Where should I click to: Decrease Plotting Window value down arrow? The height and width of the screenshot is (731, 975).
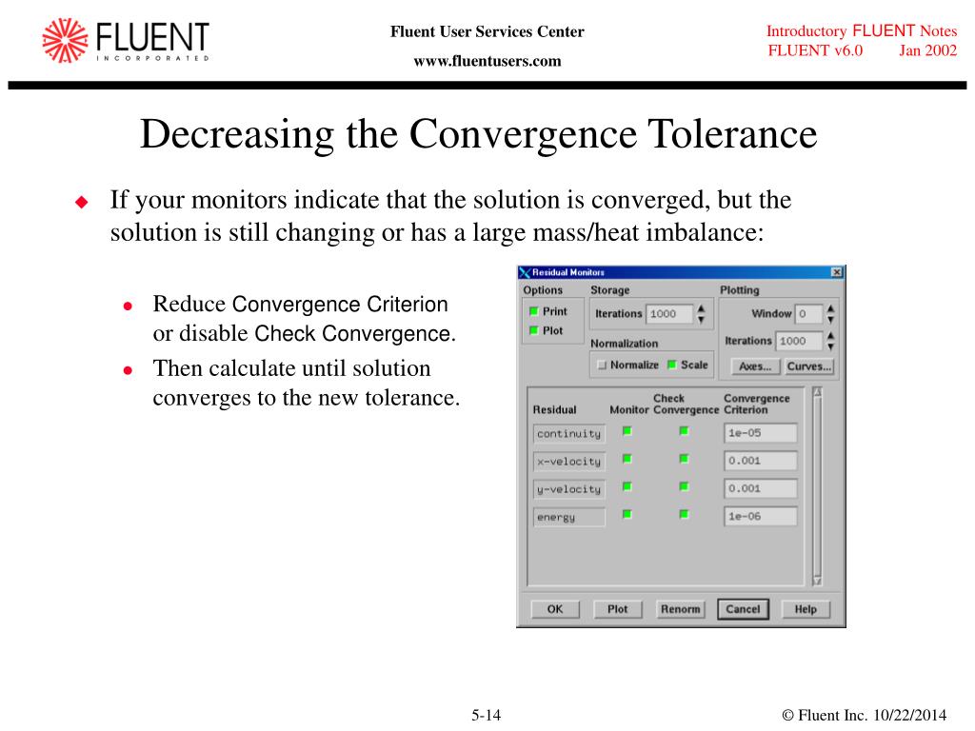pyautogui.click(x=830, y=320)
